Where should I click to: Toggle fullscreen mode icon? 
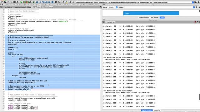[x=59, y=2]
